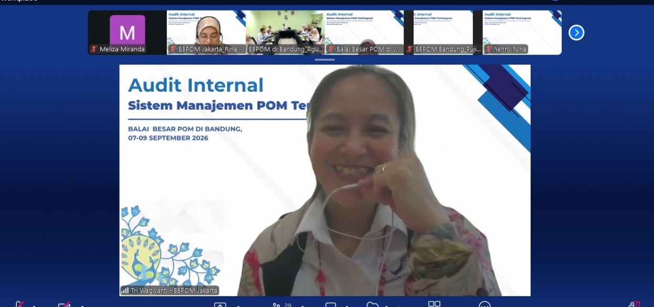Select Meliza Miranda's video thumbnail
The width and height of the screenshot is (654, 307).
tap(127, 33)
